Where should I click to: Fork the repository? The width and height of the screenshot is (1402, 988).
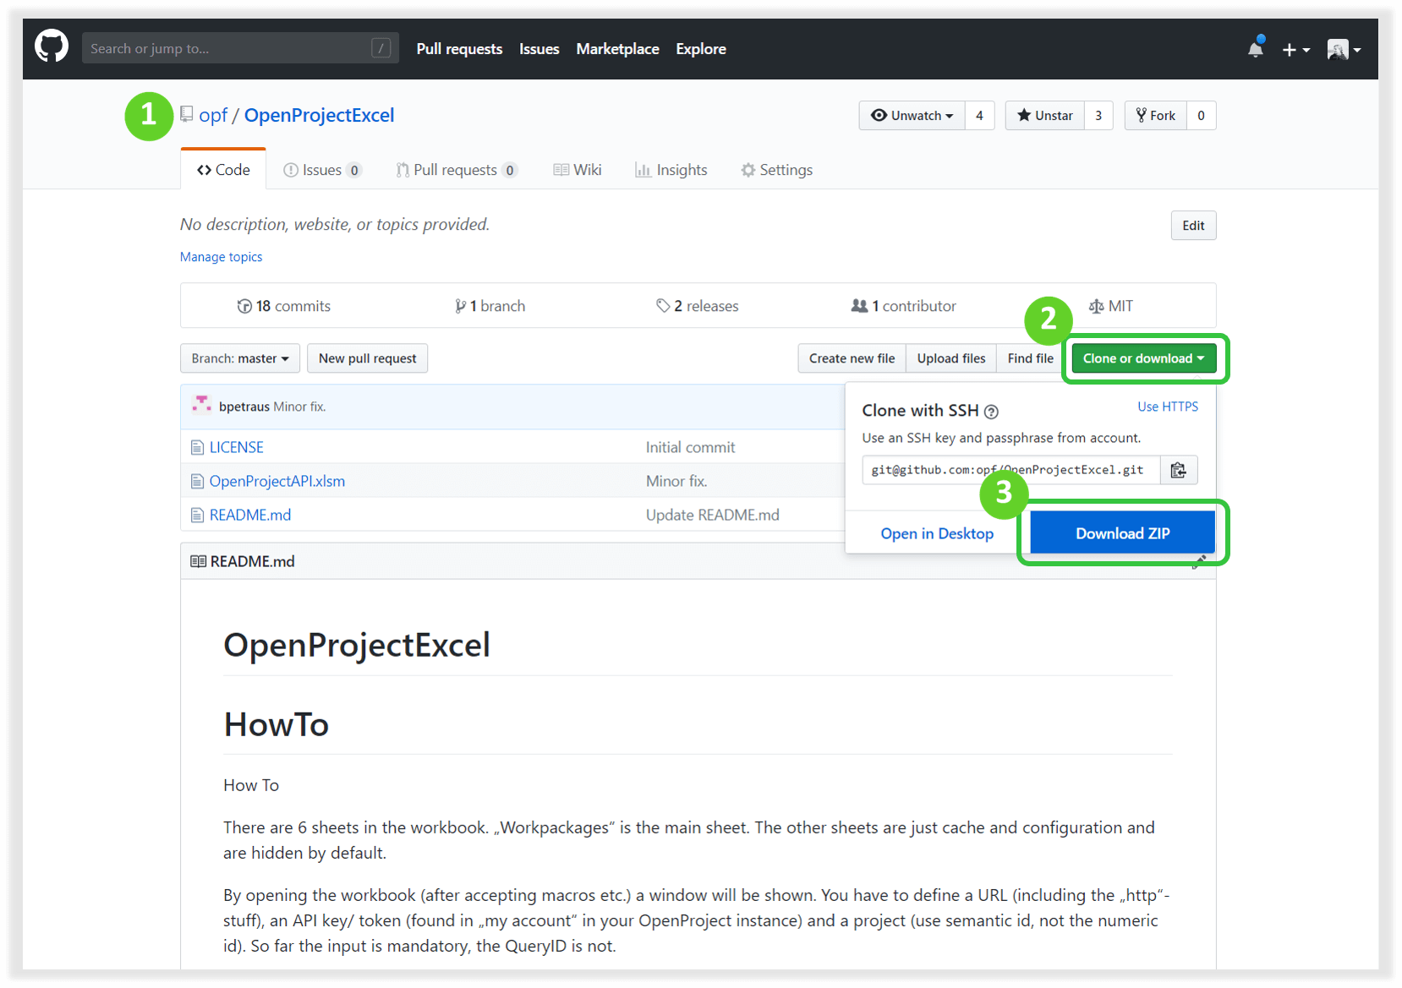[1156, 116]
